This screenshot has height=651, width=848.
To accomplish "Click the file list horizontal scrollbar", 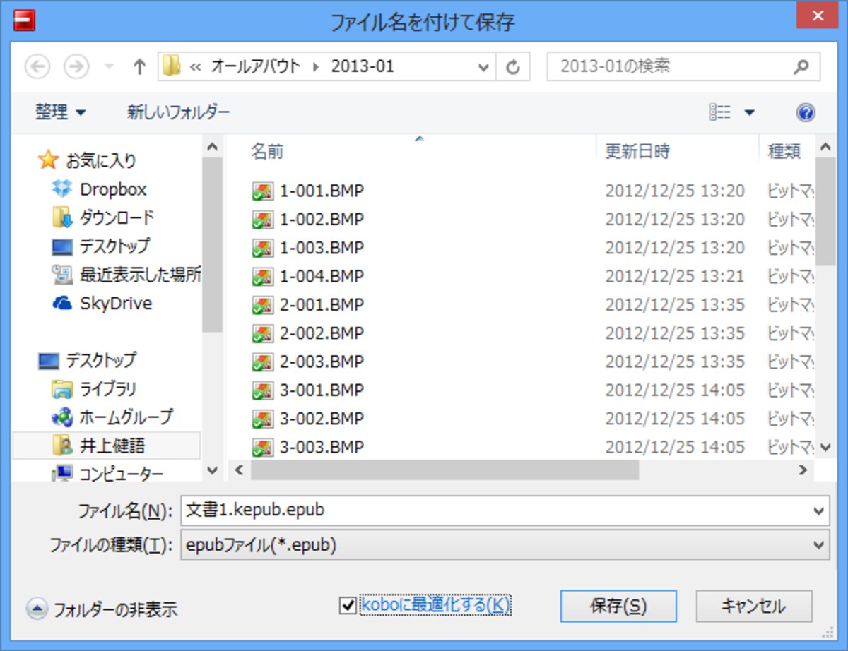I will [444, 470].
